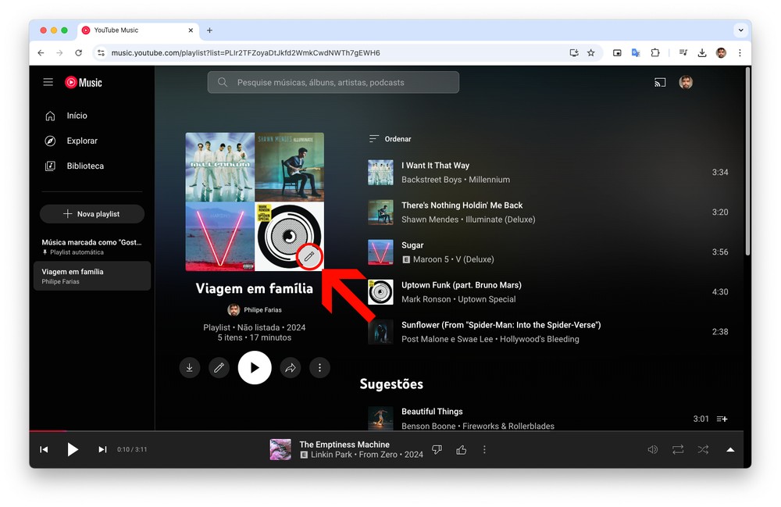Open playlist three-dot more options menu
Image resolution: width=781 pixels, height=507 pixels.
click(x=319, y=368)
